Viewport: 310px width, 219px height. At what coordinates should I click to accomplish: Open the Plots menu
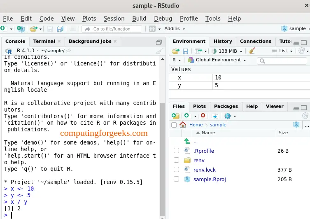pyautogui.click(x=89, y=19)
